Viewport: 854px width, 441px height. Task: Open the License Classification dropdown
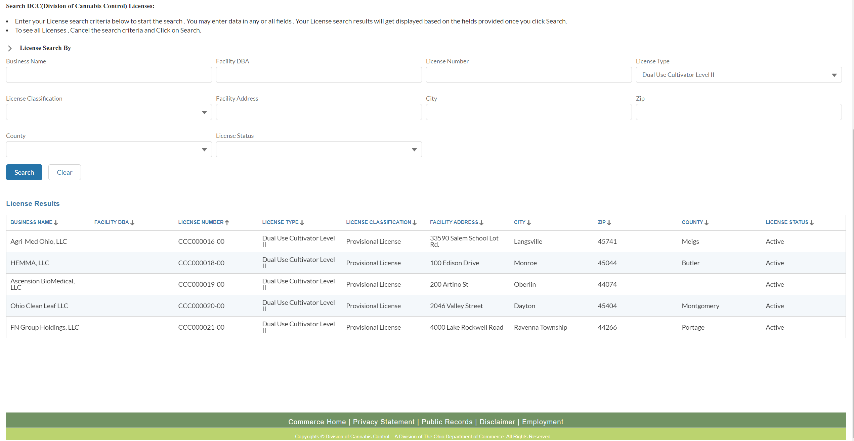tap(109, 112)
